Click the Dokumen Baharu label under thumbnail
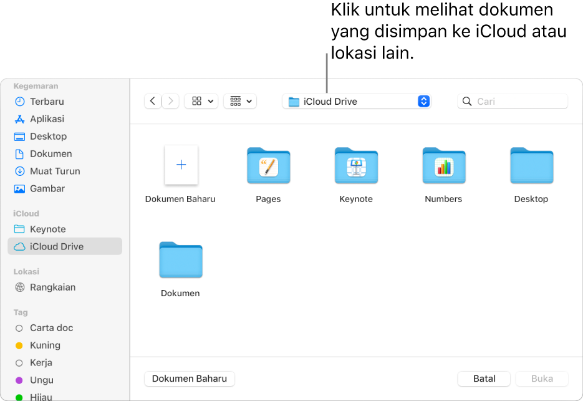 pos(180,199)
